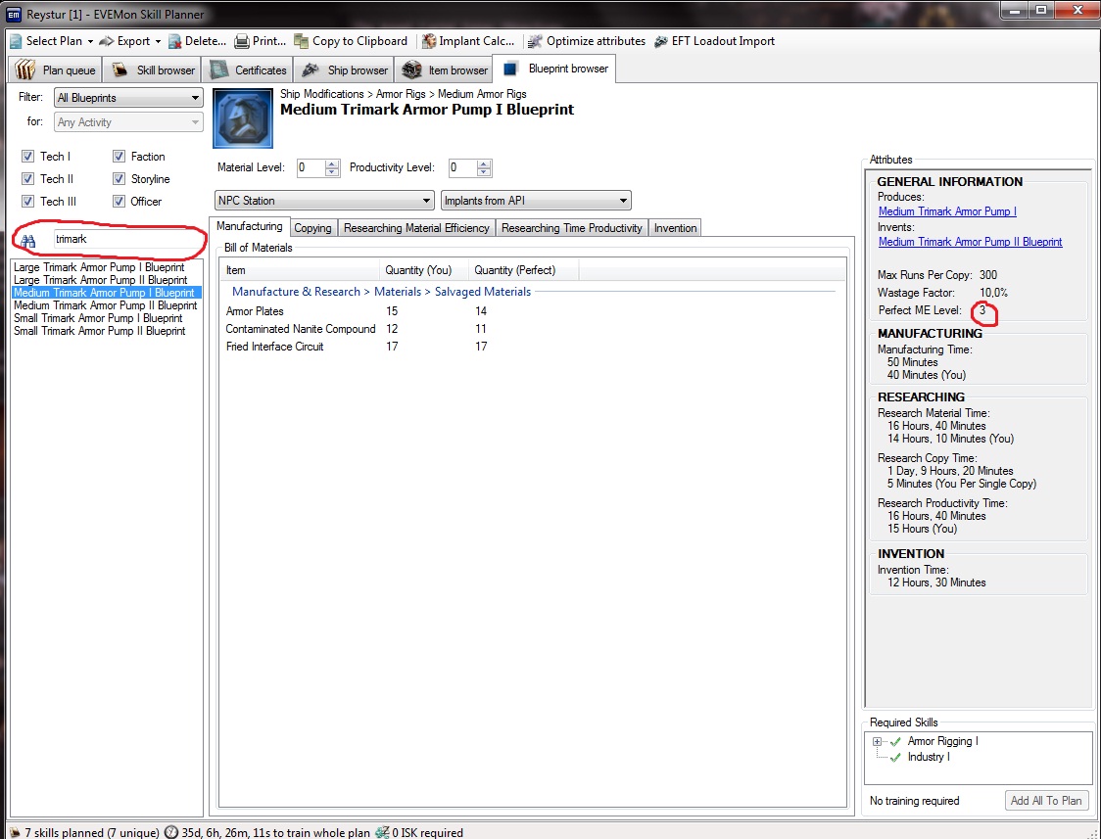Click the Quantity (Perfect) column header
The height and width of the screenshot is (839, 1101).
pos(523,270)
